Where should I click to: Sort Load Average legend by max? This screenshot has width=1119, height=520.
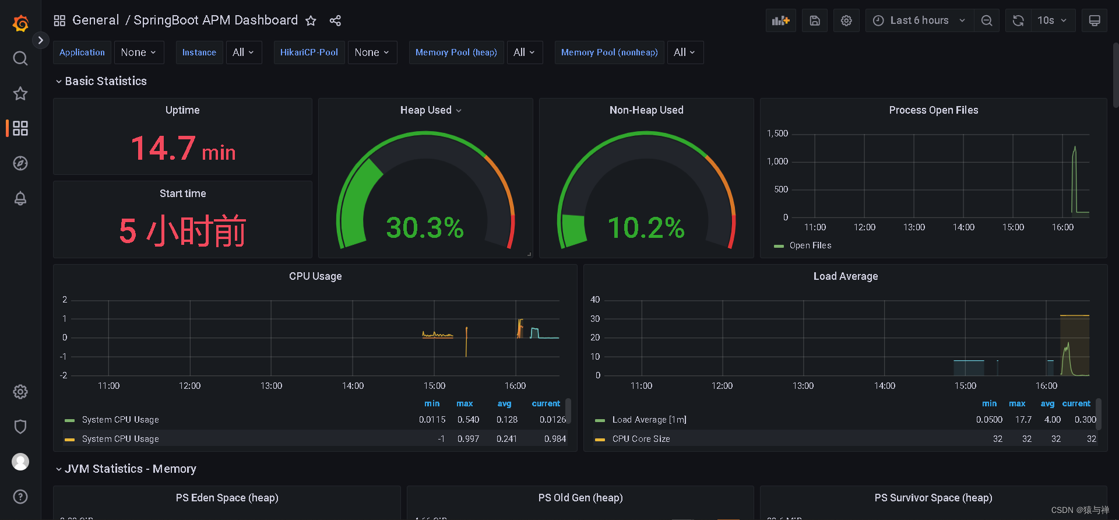(1017, 403)
